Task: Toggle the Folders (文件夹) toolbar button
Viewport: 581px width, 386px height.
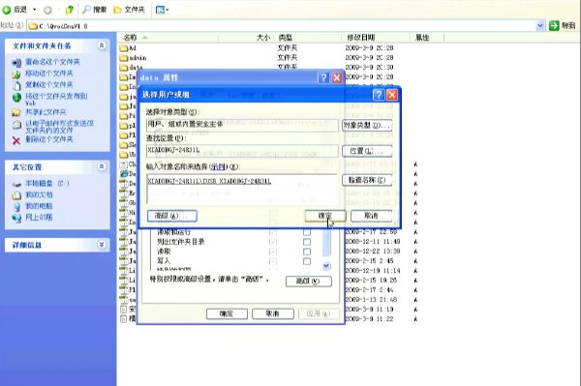Action: tap(130, 10)
